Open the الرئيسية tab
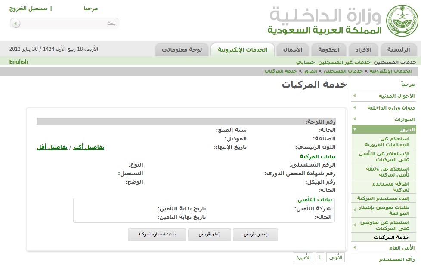This screenshot has width=421, height=265. pos(399,49)
